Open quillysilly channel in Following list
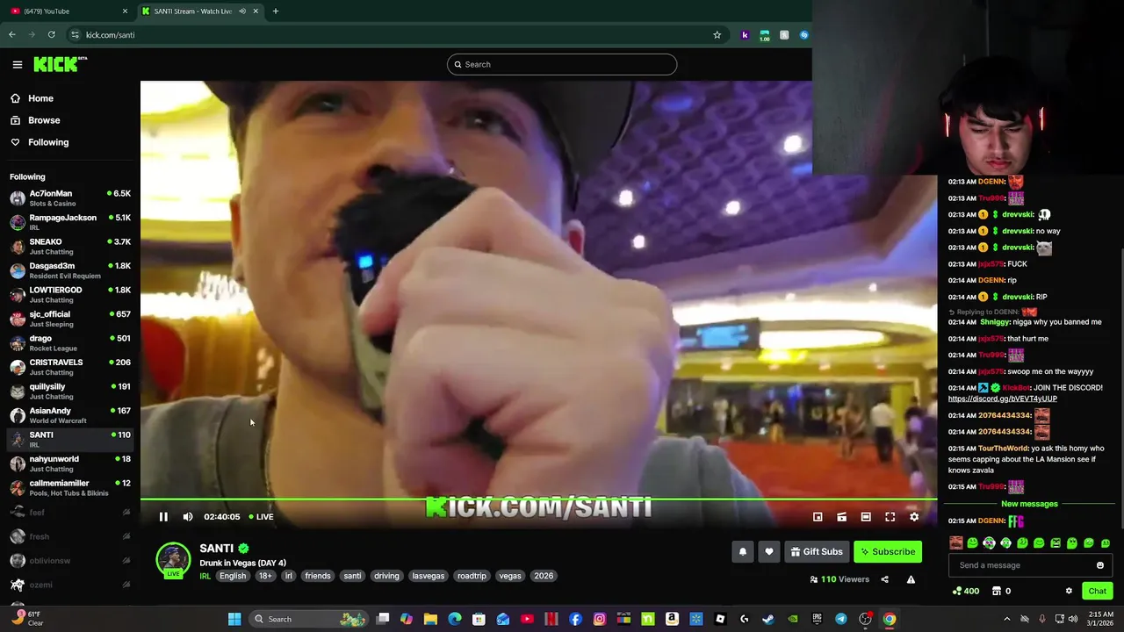This screenshot has height=632, width=1124. tap(70, 391)
